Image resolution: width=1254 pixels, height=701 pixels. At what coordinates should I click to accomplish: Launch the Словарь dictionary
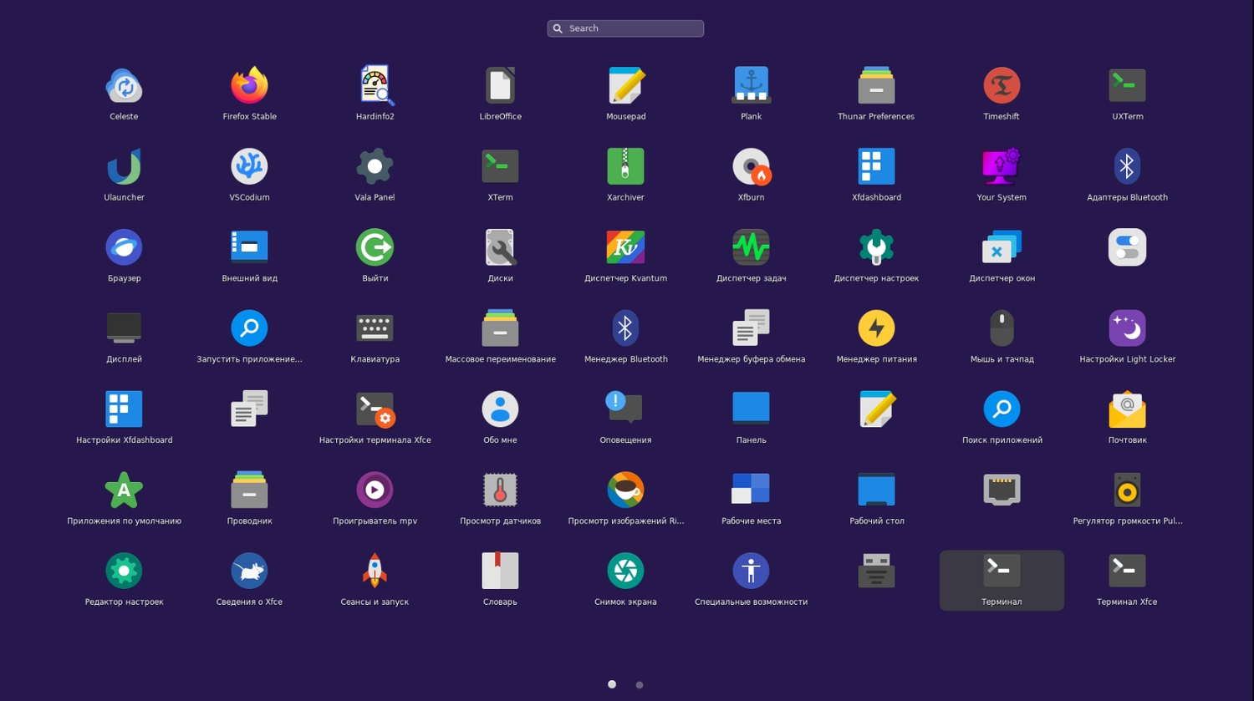tap(500, 571)
